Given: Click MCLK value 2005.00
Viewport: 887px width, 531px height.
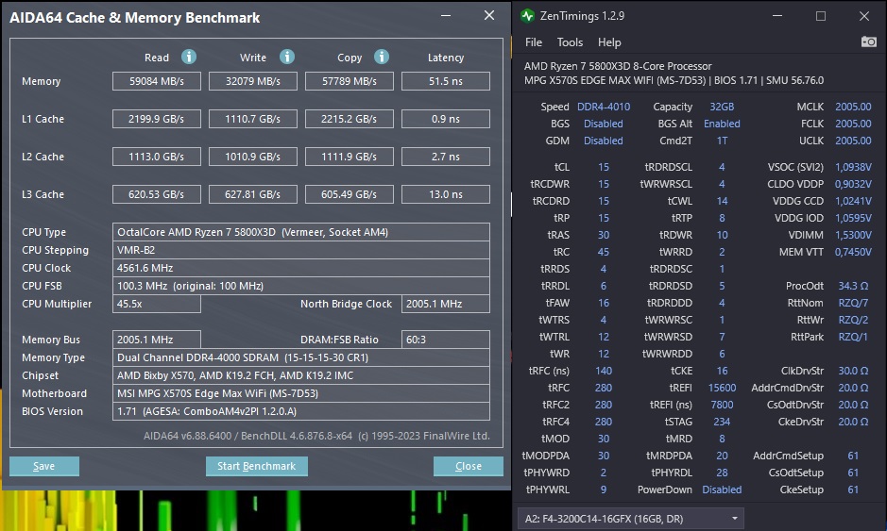Looking at the screenshot, I should pos(853,107).
